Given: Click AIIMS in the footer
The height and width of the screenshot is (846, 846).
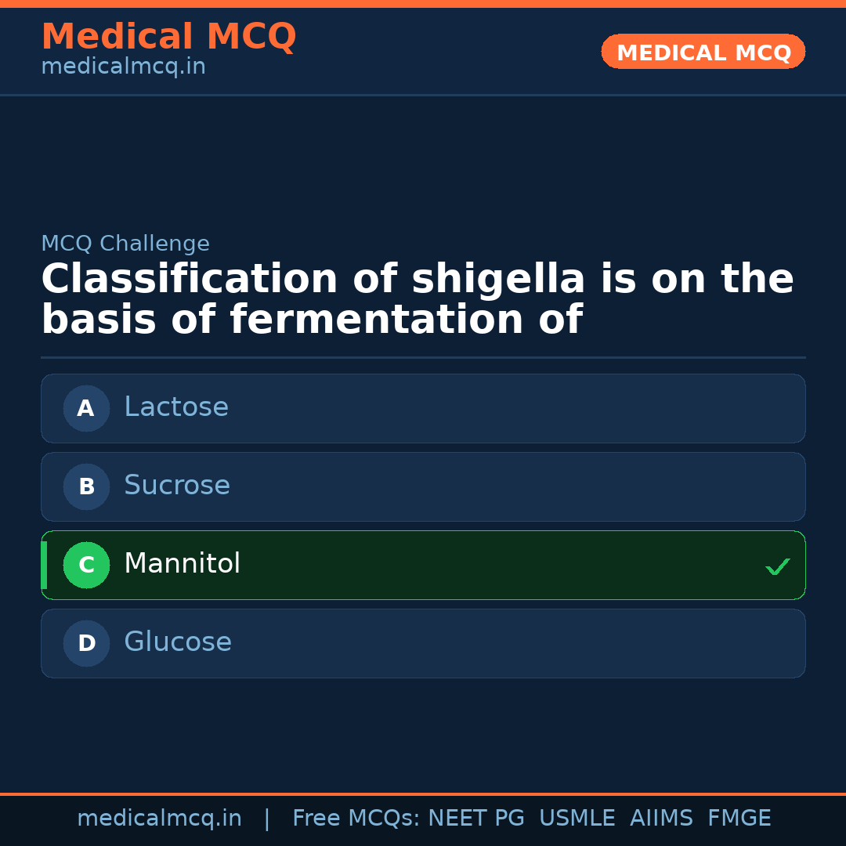Looking at the screenshot, I should click(661, 819).
